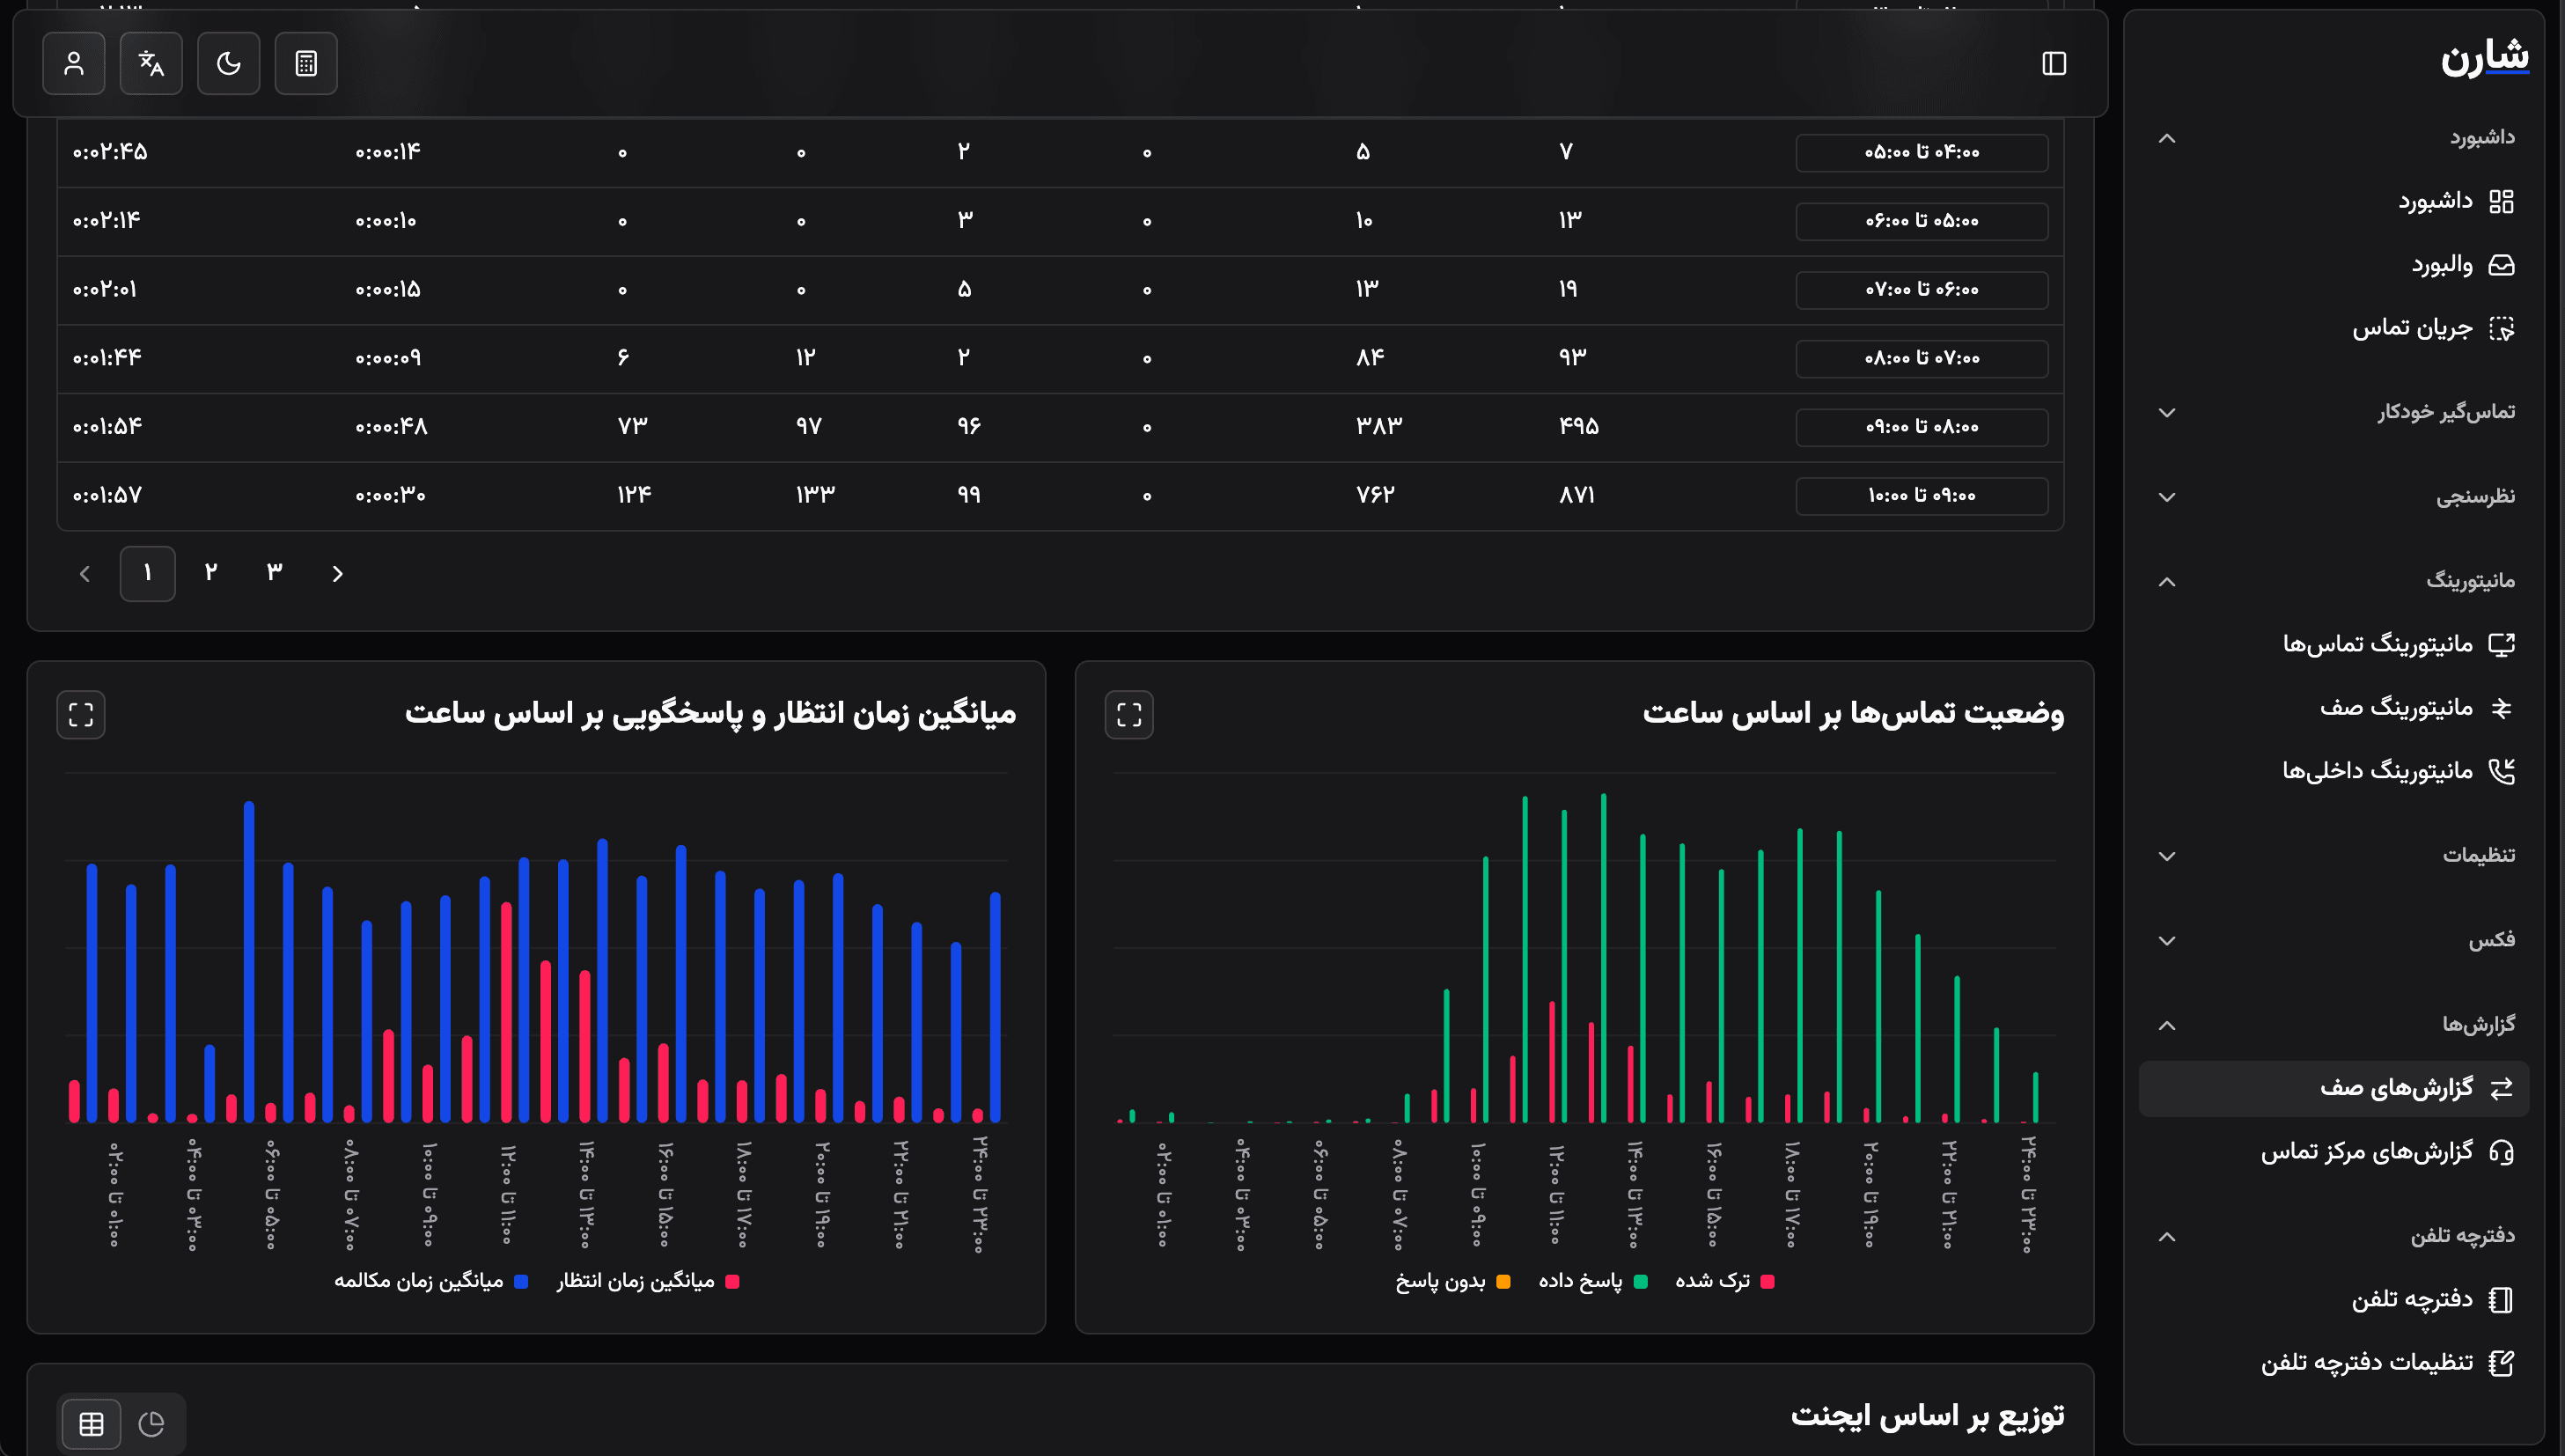
Task: Click the شارن logo
Action: click(x=2485, y=57)
